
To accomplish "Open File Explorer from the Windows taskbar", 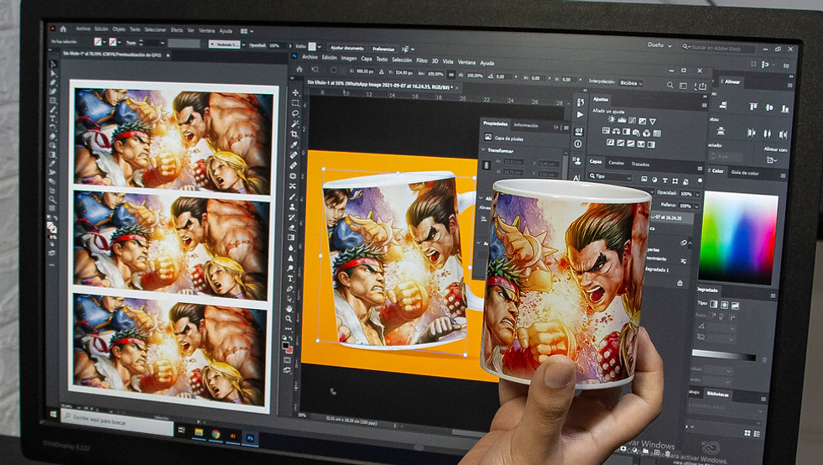I will pos(198,432).
